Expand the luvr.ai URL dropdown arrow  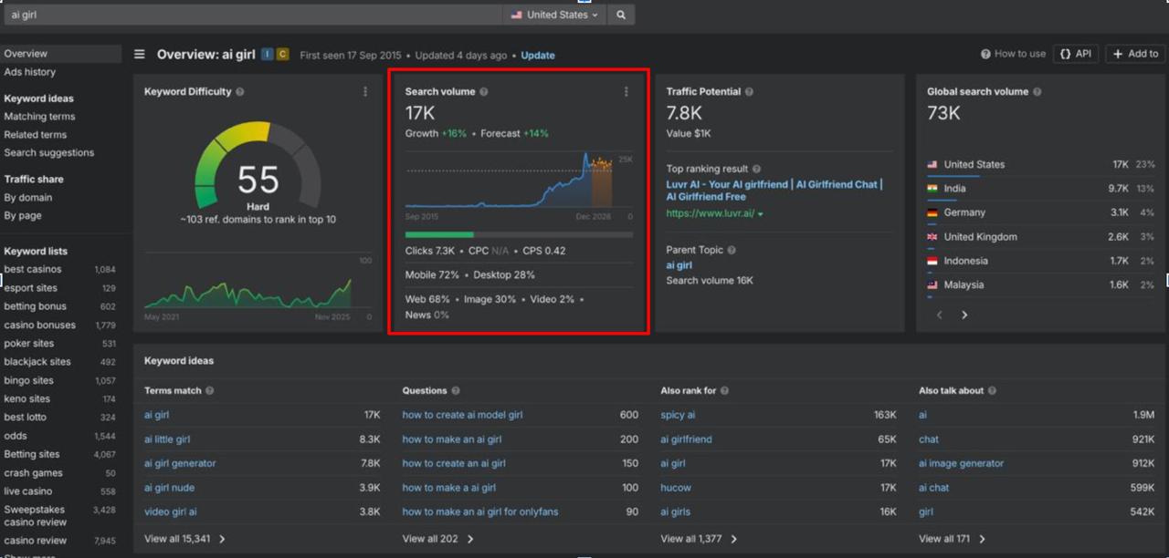761,214
